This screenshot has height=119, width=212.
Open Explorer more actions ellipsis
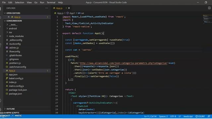(46, 8)
